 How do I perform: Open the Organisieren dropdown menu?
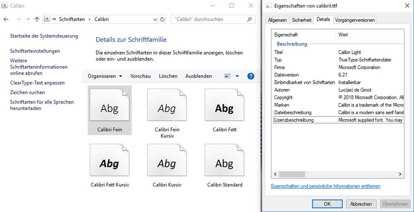tap(105, 76)
